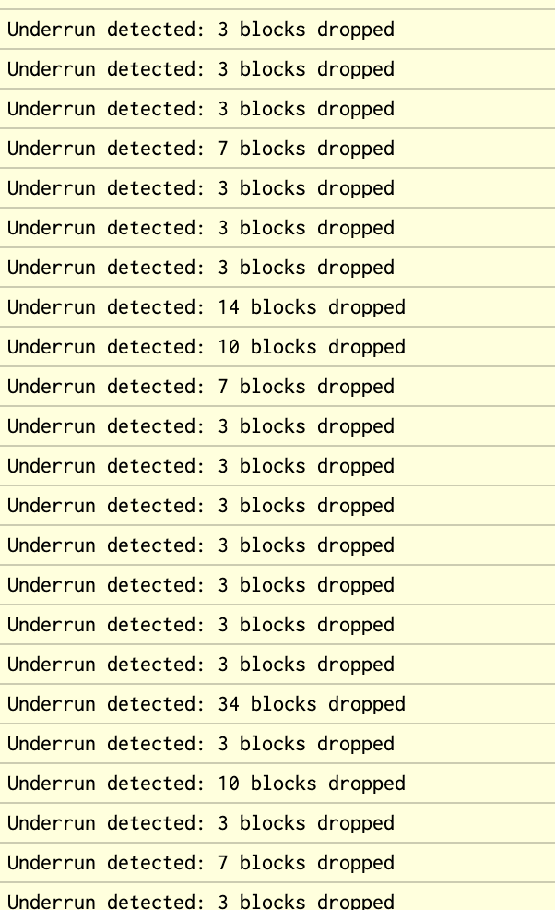The image size is (555, 910).
Task: Select the topmost underrun log row
Action: pos(201,30)
